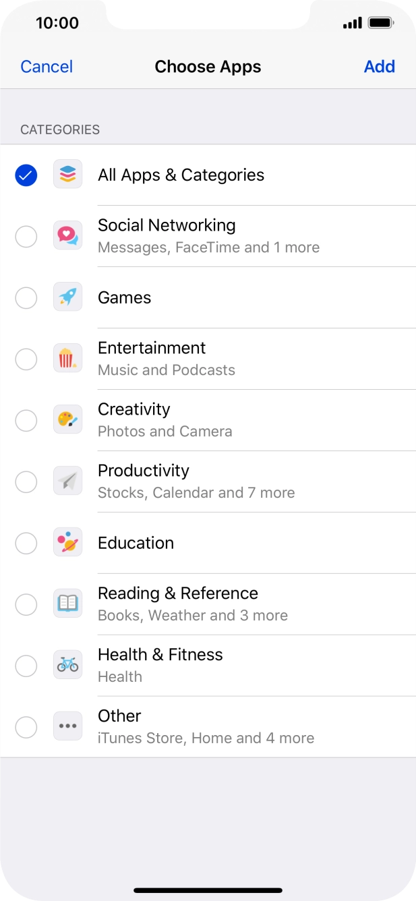Image resolution: width=416 pixels, height=901 pixels.
Task: Tap Cancel to dismiss the screen
Action: click(x=46, y=66)
